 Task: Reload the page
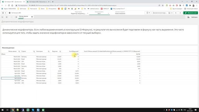(x=9, y=6)
